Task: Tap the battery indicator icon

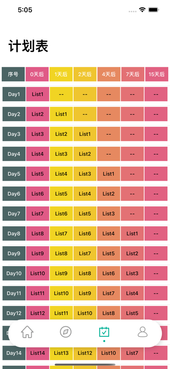Action: pyautogui.click(x=154, y=10)
